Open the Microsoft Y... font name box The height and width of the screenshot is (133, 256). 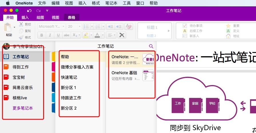51,27
